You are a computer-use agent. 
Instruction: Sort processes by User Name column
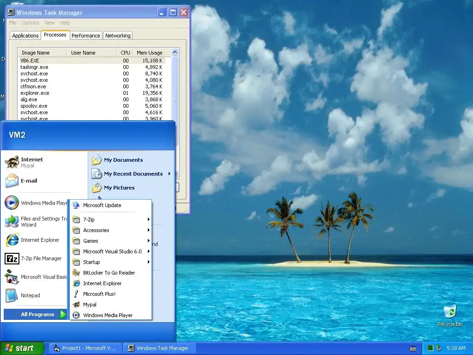91,53
